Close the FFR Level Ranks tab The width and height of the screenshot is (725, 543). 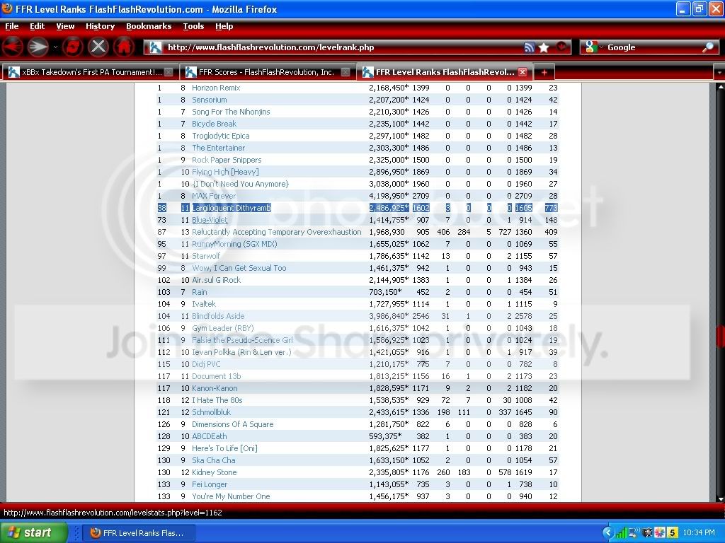pyautogui.click(x=522, y=72)
